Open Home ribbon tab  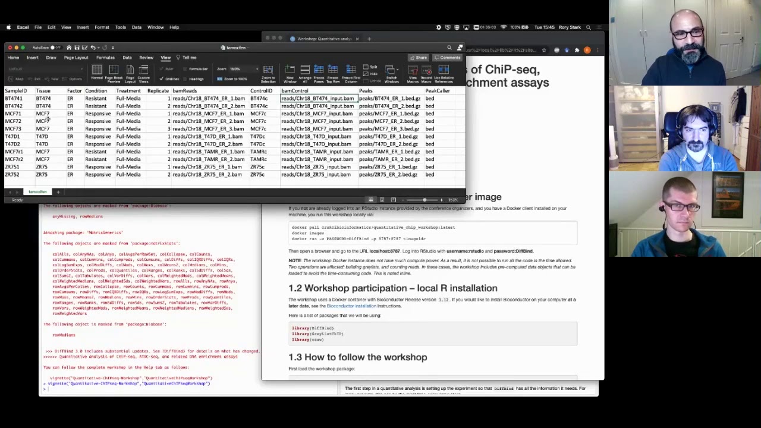tap(13, 58)
